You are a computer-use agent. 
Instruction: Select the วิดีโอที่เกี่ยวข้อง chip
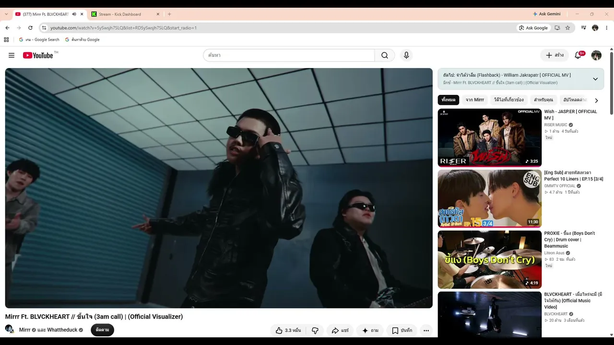pos(509,100)
